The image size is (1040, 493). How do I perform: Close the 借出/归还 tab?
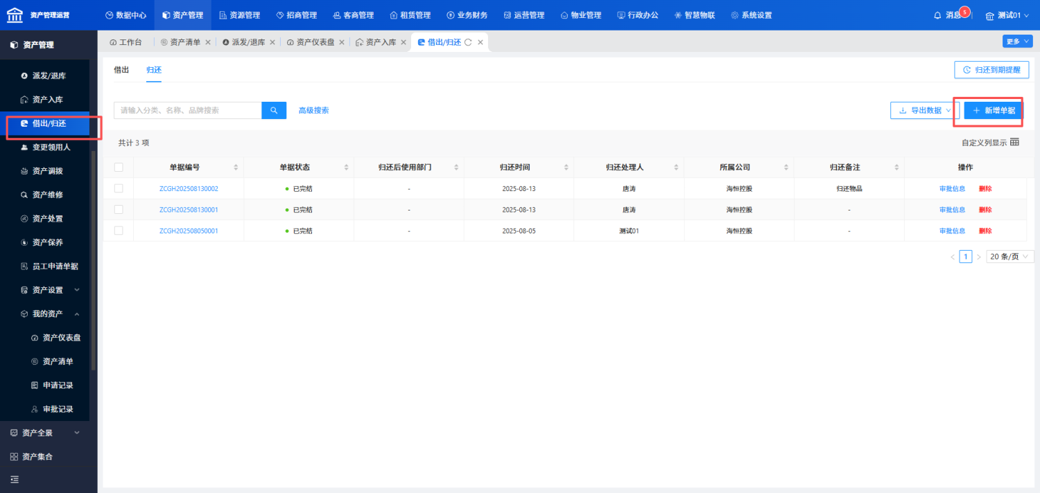pos(480,42)
